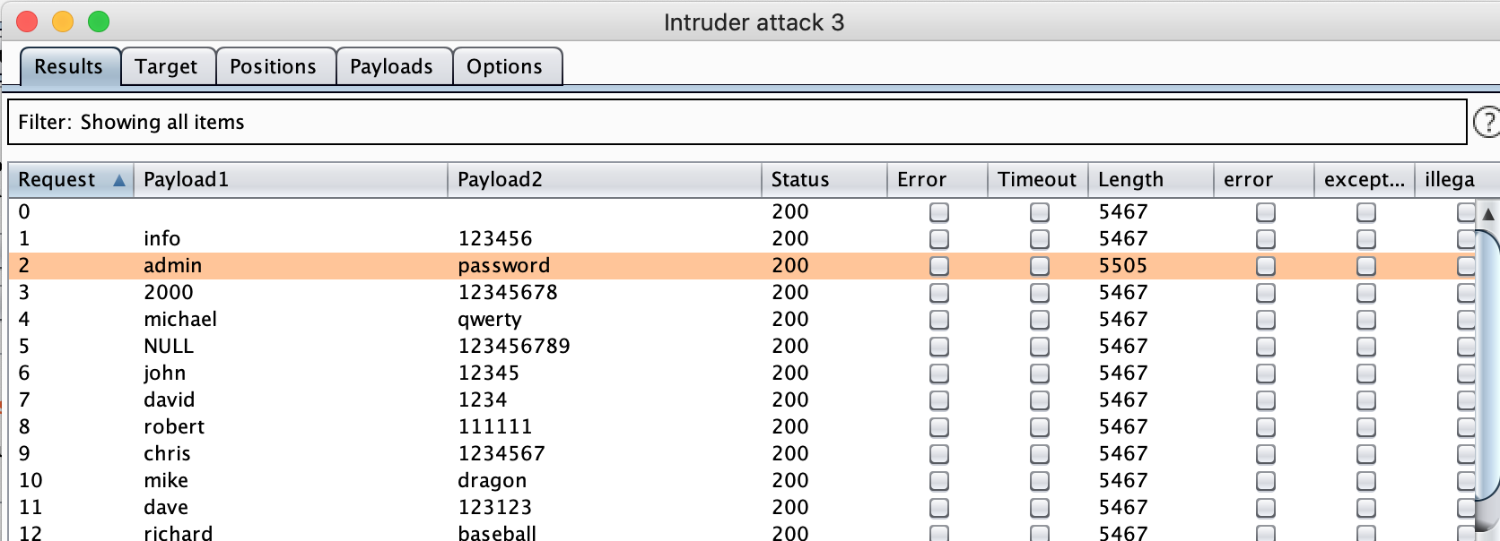Open the Positions tab
This screenshot has height=541, width=1500.
[x=274, y=66]
